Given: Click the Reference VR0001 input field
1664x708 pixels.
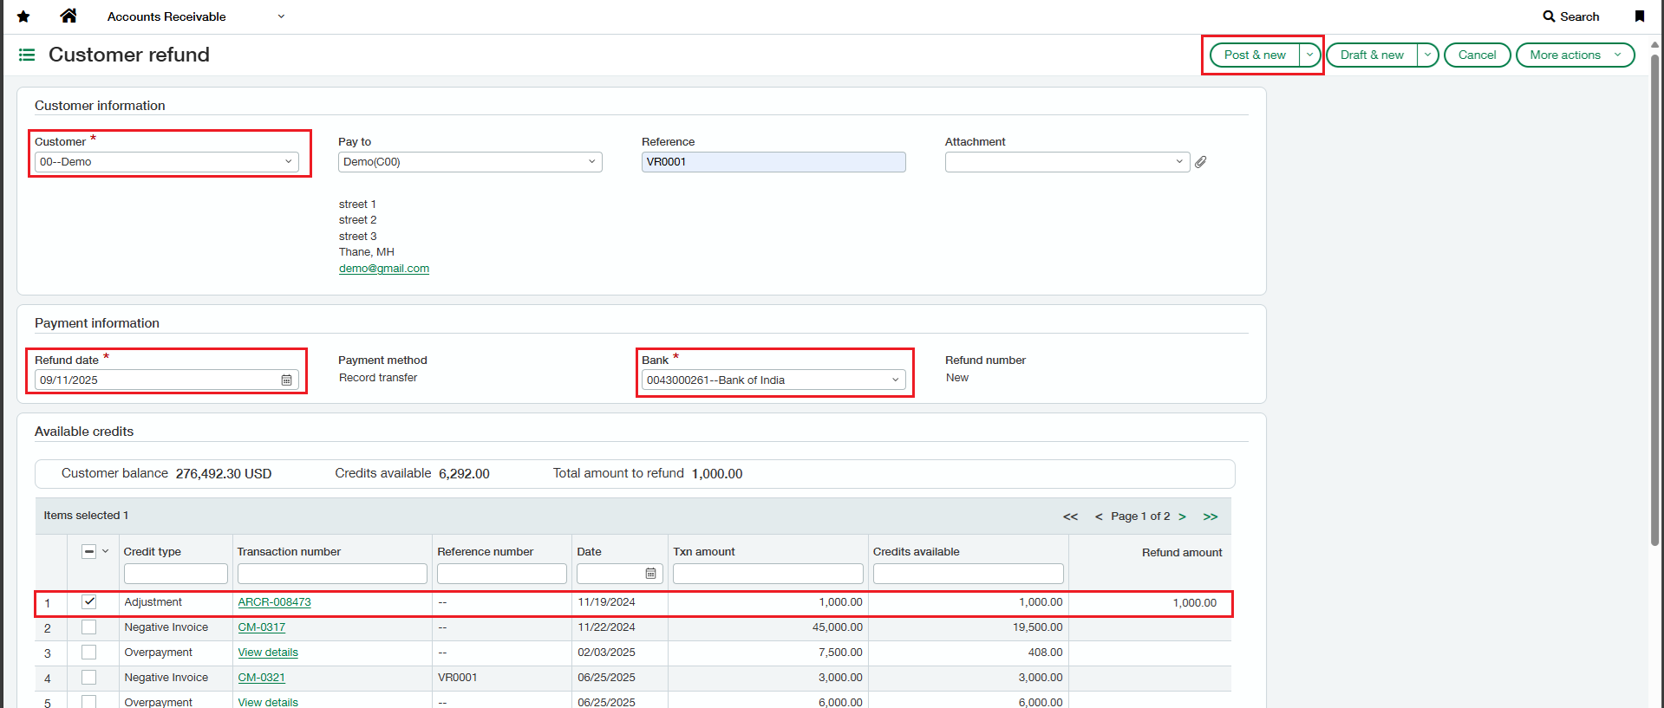Looking at the screenshot, I should pos(773,162).
